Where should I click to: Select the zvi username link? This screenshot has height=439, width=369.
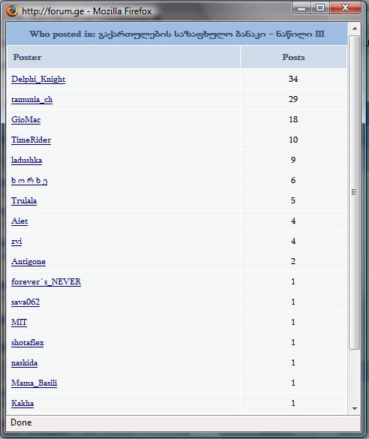16,242
